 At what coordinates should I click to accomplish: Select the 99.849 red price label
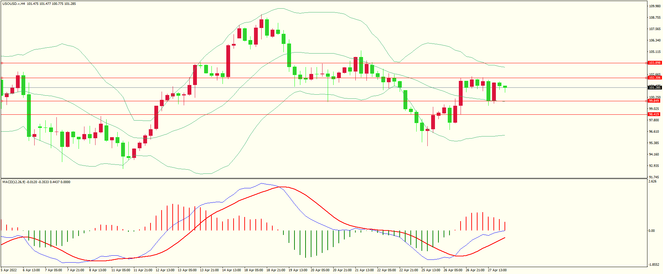[x=654, y=101]
